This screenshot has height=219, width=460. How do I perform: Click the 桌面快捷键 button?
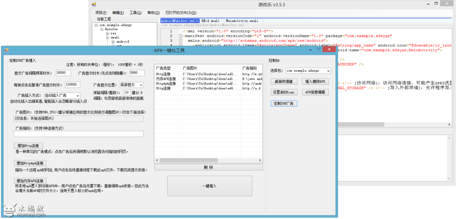click(x=284, y=81)
